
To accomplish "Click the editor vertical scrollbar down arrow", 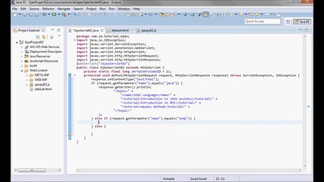I will click(305, 166).
